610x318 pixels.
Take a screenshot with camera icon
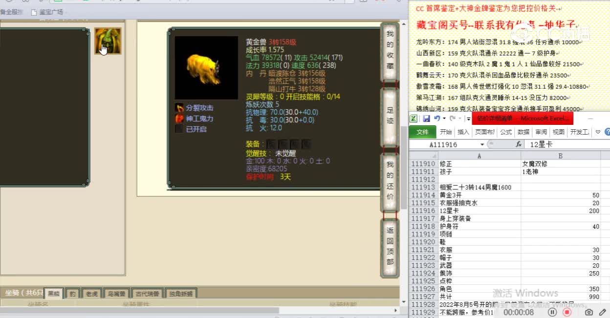click(589, 312)
